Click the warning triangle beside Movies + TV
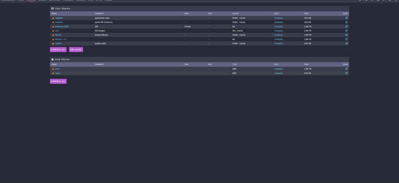Viewport: 399px width, 183px height. pos(53,39)
